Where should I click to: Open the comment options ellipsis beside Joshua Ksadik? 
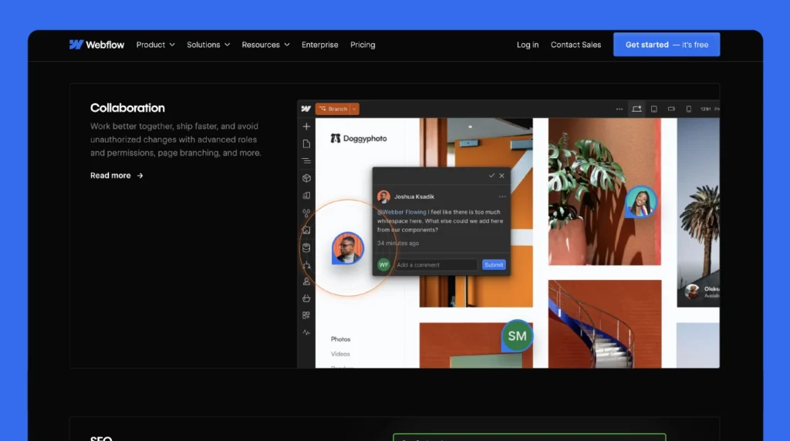[502, 197]
